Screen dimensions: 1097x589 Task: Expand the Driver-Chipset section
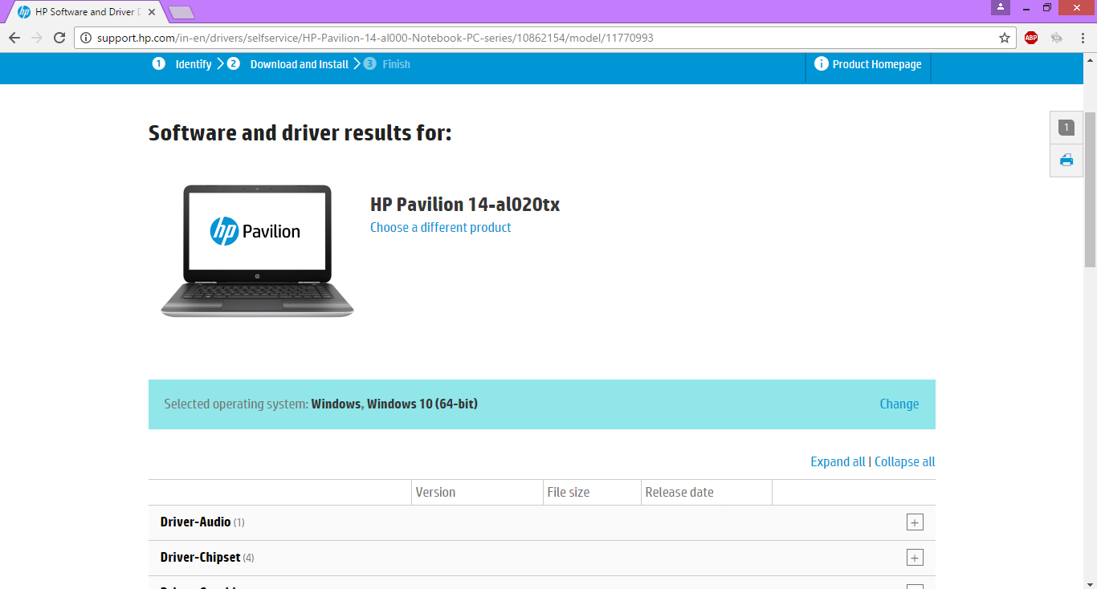(x=915, y=558)
